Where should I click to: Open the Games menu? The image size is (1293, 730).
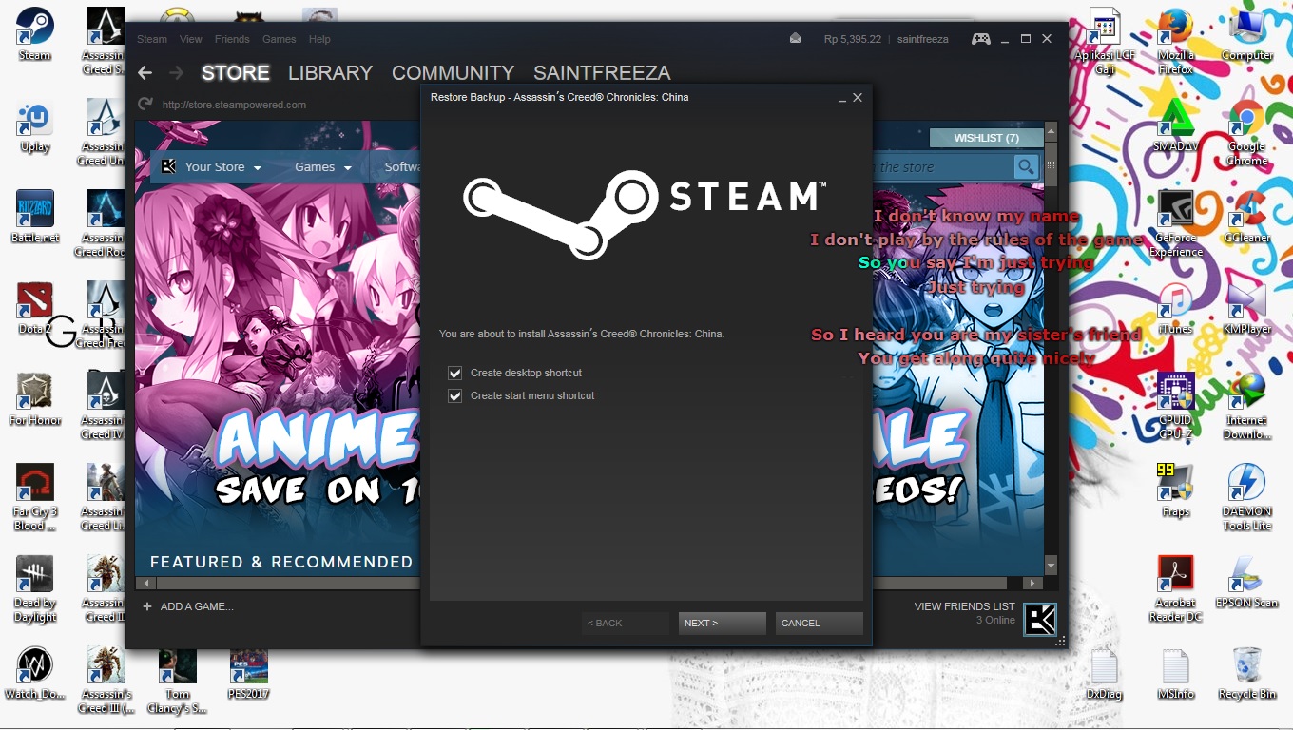coord(280,39)
